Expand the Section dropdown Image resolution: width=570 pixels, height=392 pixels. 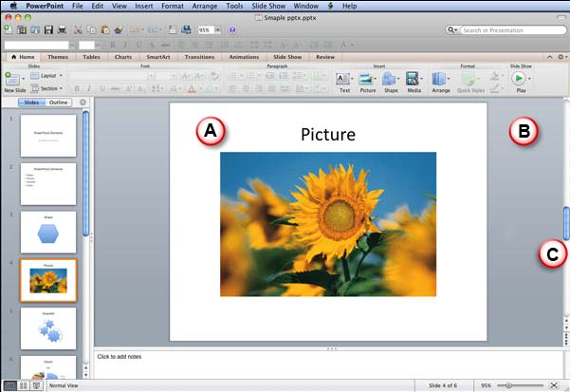[x=47, y=86]
